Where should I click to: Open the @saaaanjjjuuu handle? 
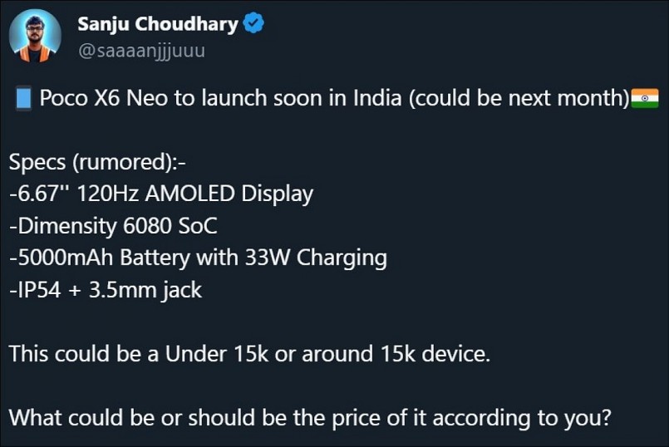[x=141, y=50]
